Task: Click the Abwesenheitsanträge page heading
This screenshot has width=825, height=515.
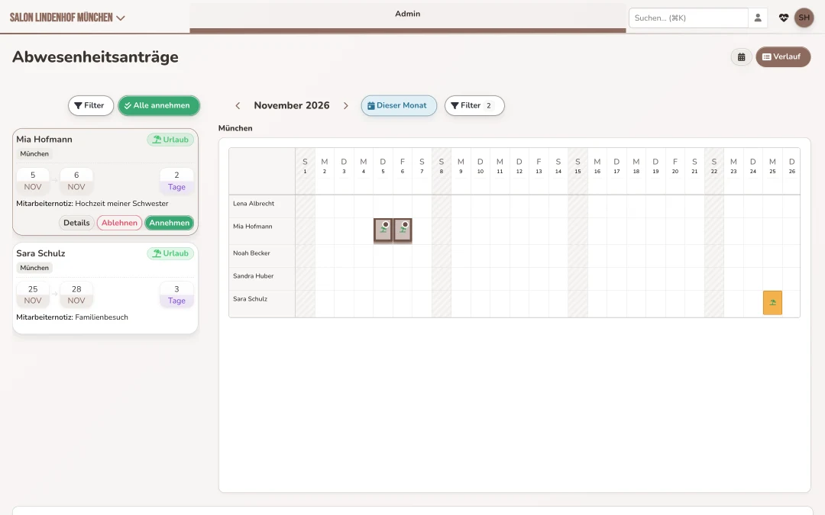Action: pos(95,56)
